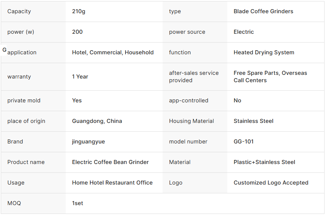Viewport: 326px width, 215px height.
Task: Click the jinguangyue brand value
Action: click(x=88, y=142)
